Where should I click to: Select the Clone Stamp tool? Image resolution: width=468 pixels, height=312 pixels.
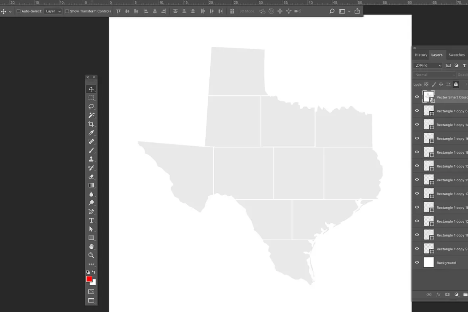point(91,159)
